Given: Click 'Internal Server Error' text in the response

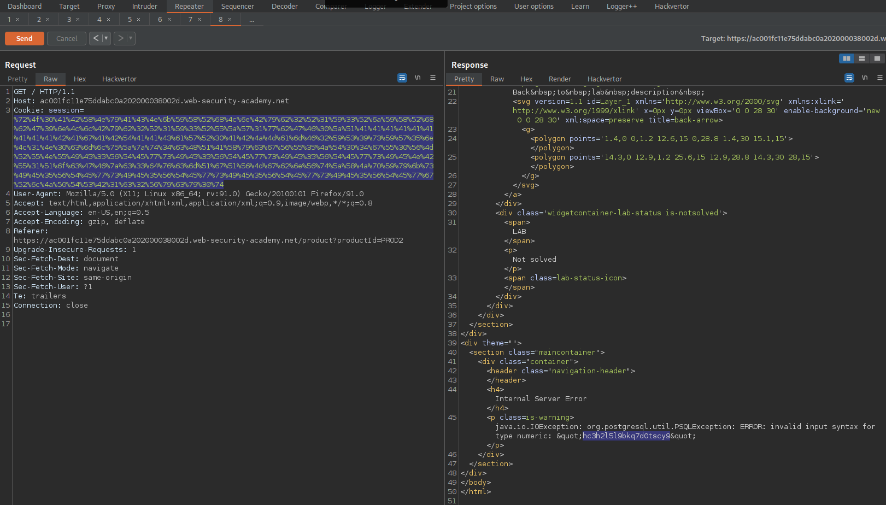Looking at the screenshot, I should coord(541,399).
